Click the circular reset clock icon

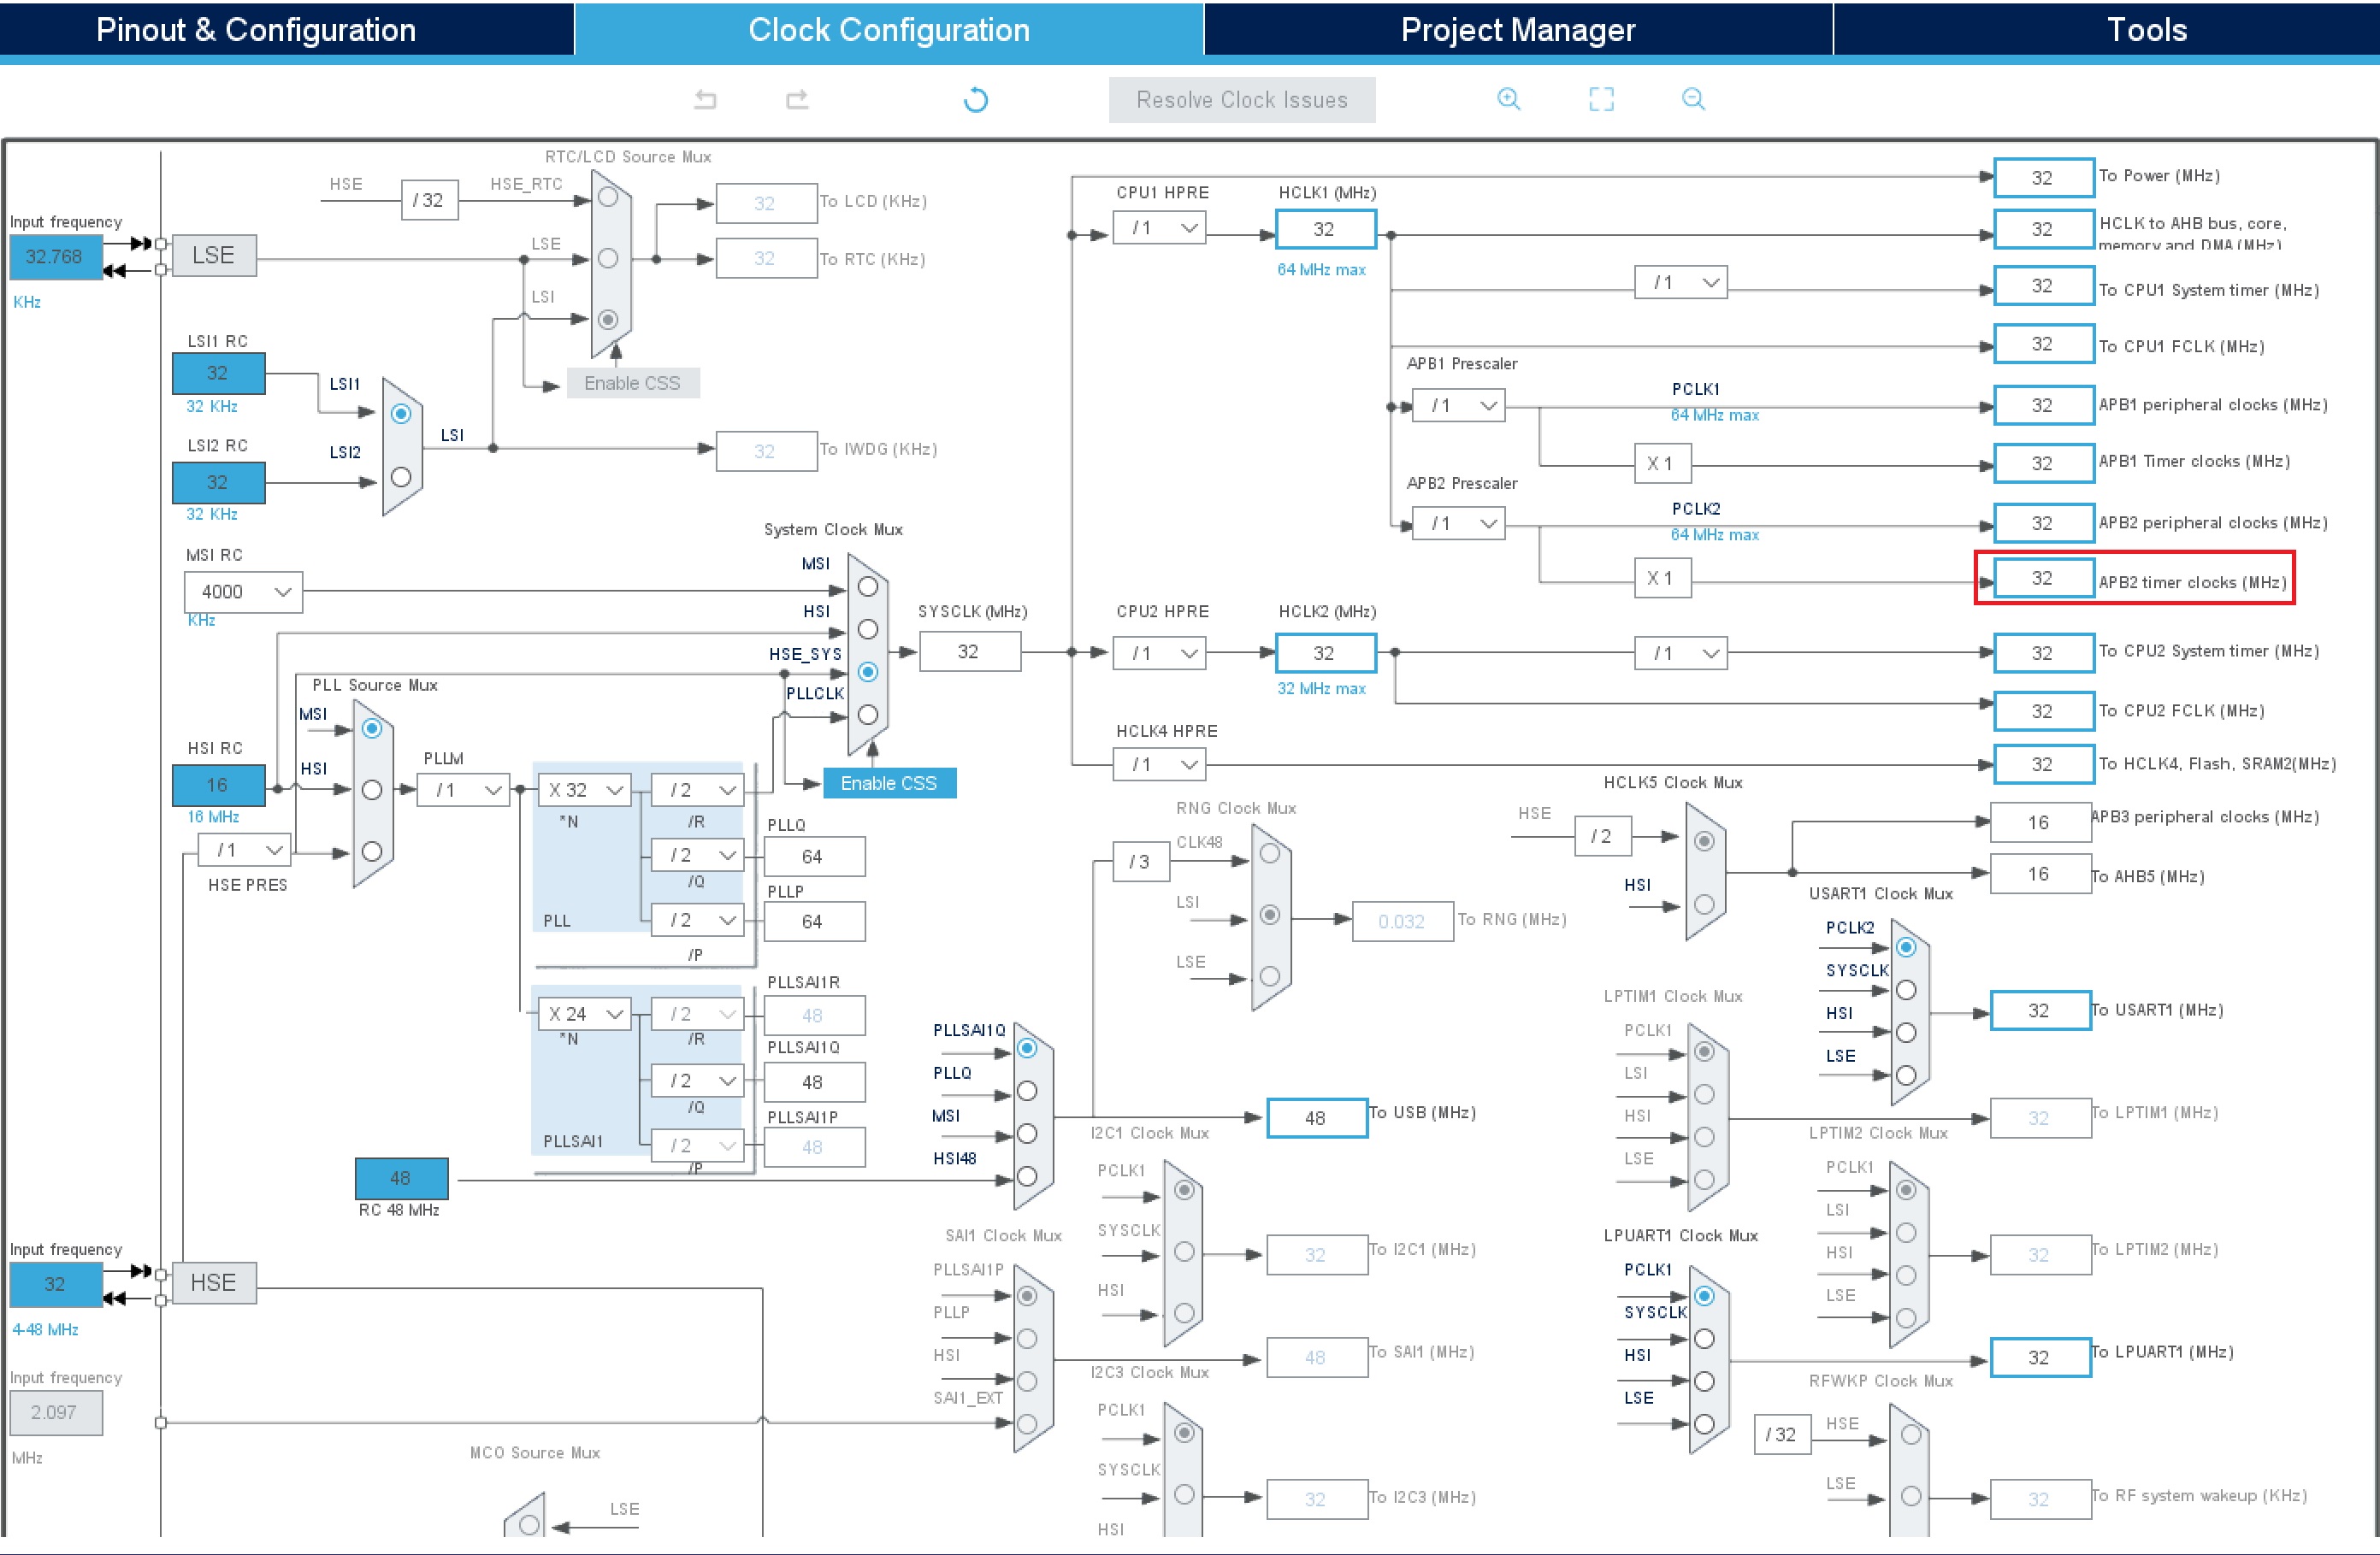[x=975, y=100]
